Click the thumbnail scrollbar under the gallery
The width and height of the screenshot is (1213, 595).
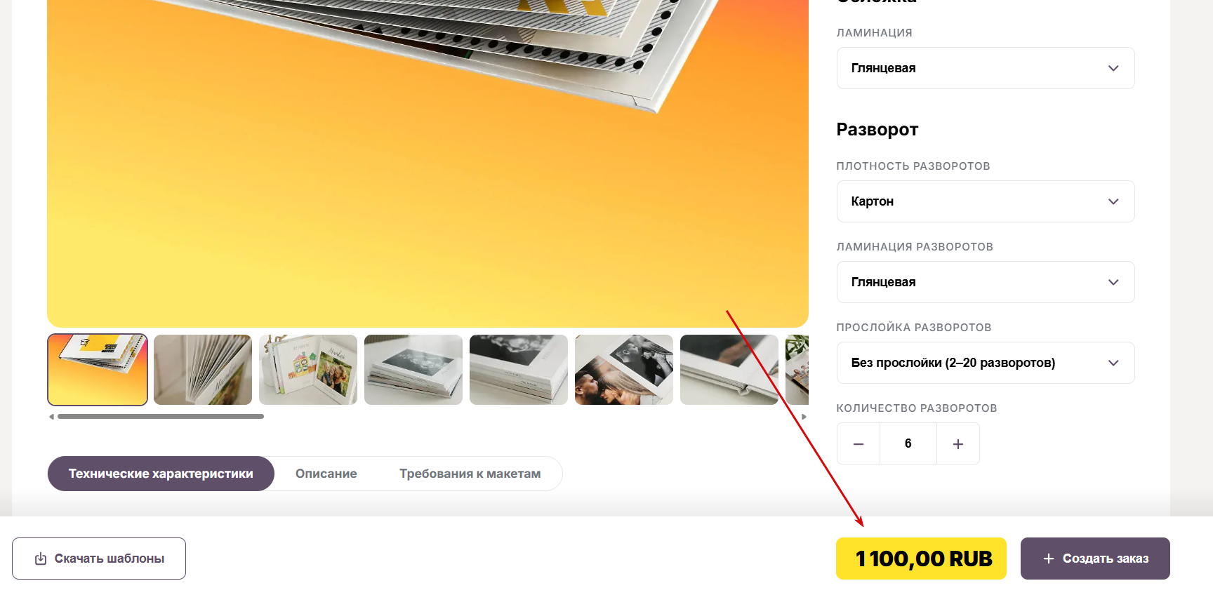pyautogui.click(x=161, y=417)
